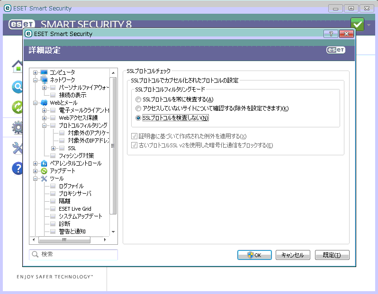378x294 pixels.
Task: Click the ESET logo in the dialog header
Action: point(336,50)
